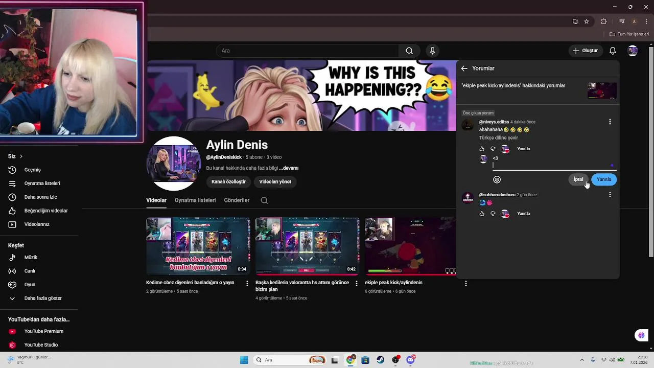Switch to Videolar tab
This screenshot has height=368, width=654.
[156, 200]
